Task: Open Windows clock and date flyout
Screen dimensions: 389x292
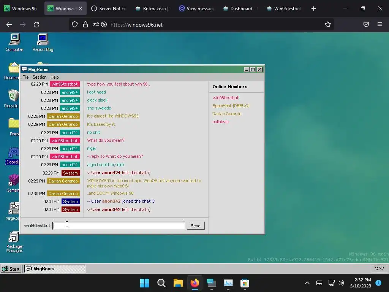Action: coord(361,283)
